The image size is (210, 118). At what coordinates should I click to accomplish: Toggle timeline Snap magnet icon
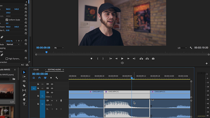point(39,78)
